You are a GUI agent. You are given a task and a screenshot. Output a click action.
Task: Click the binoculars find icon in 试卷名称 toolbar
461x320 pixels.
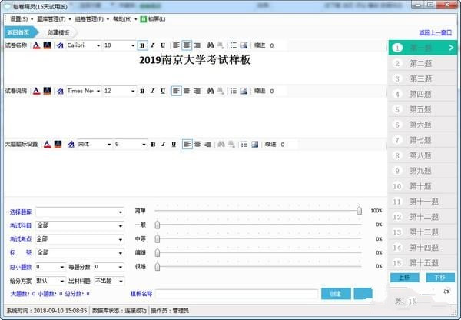click(x=211, y=45)
